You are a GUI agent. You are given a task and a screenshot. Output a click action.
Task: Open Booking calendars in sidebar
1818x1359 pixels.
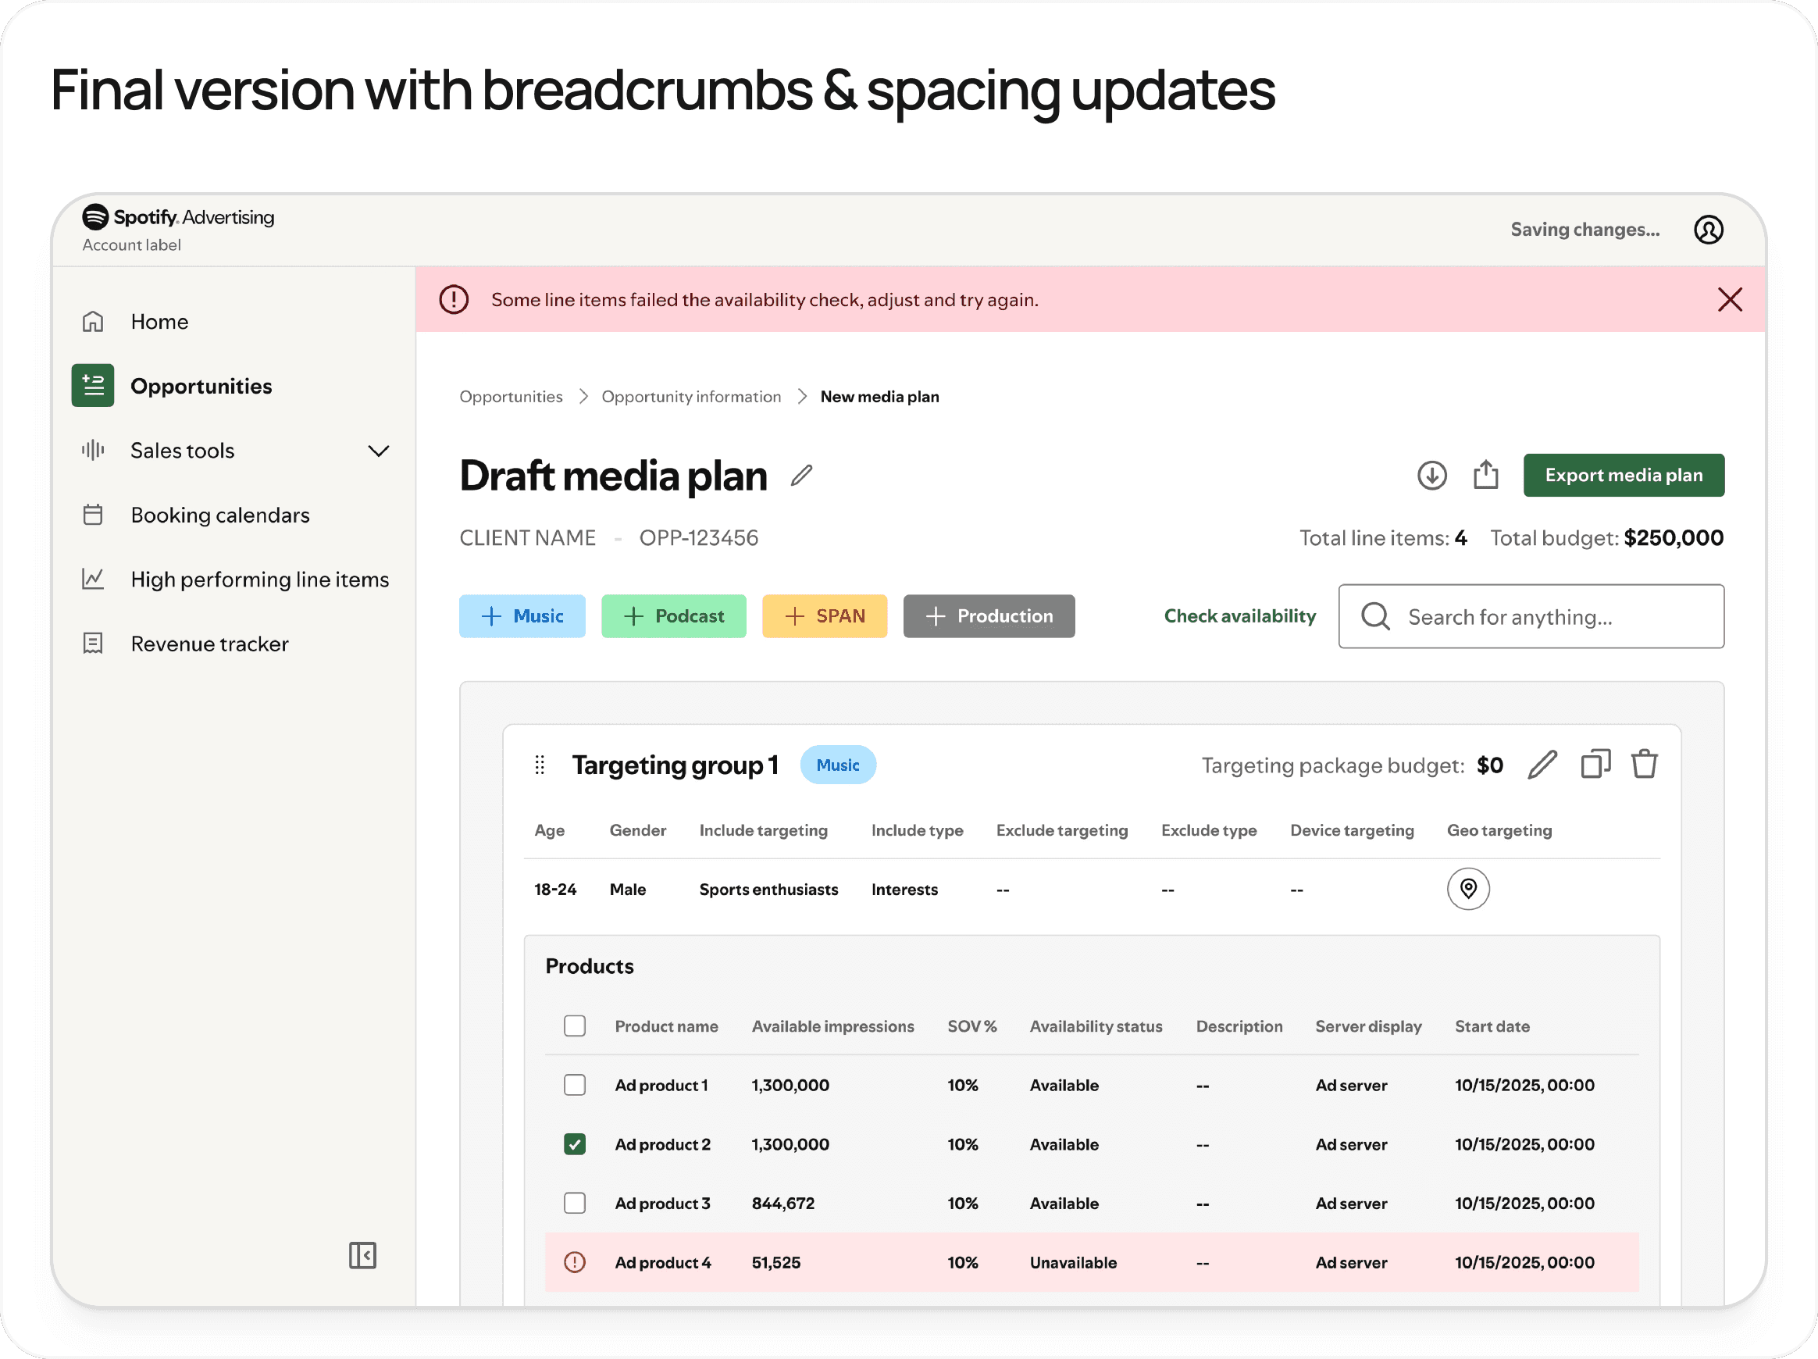[x=219, y=515]
